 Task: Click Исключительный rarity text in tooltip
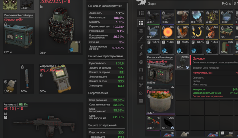point(202,73)
